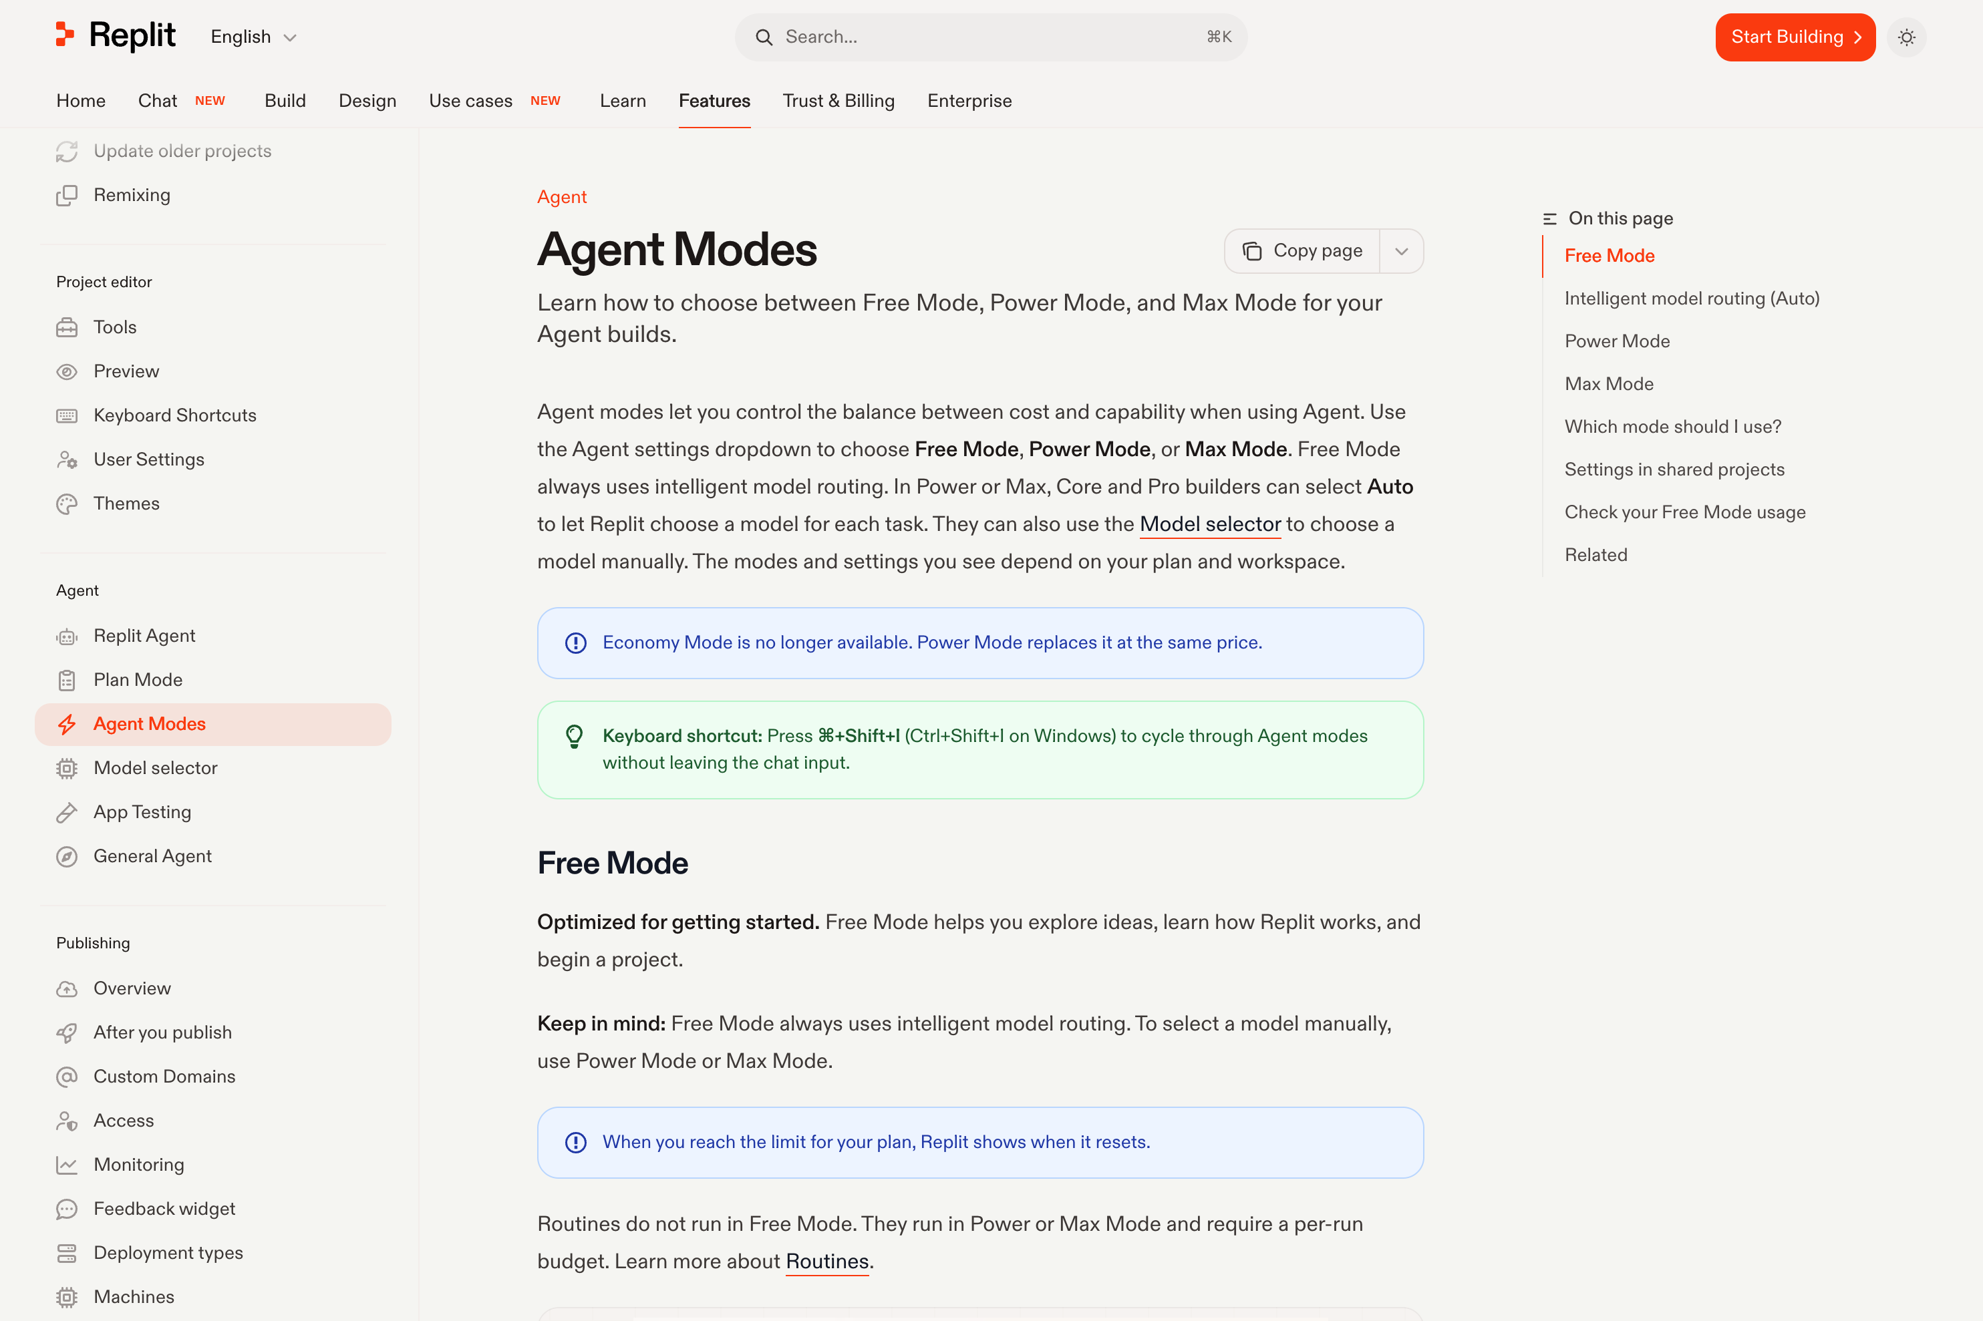This screenshot has height=1321, width=1983.
Task: Go to the Trust & Billing tab
Action: tap(838, 100)
